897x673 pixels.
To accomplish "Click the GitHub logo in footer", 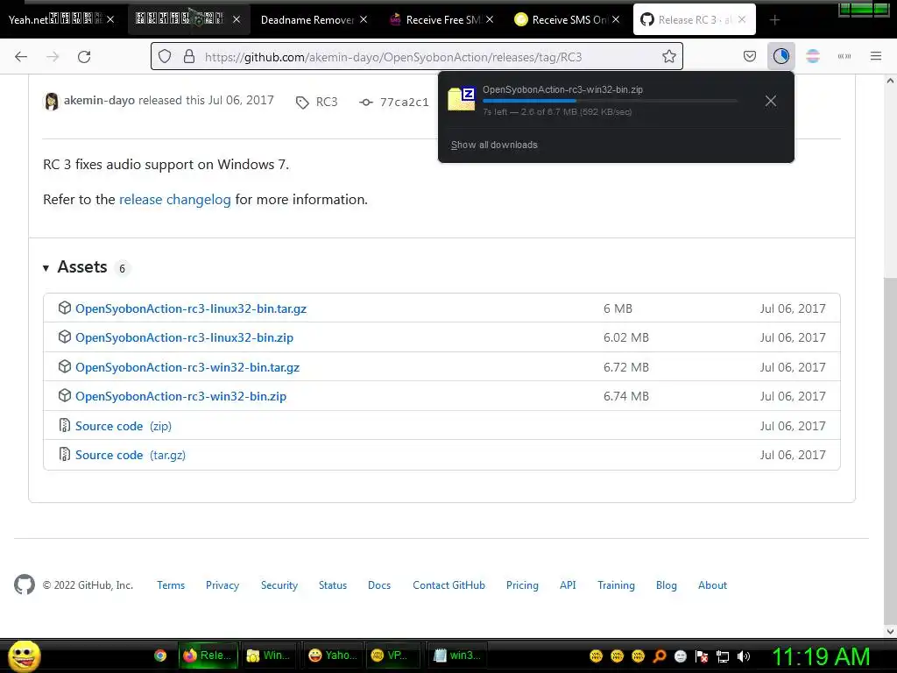I will point(24,584).
